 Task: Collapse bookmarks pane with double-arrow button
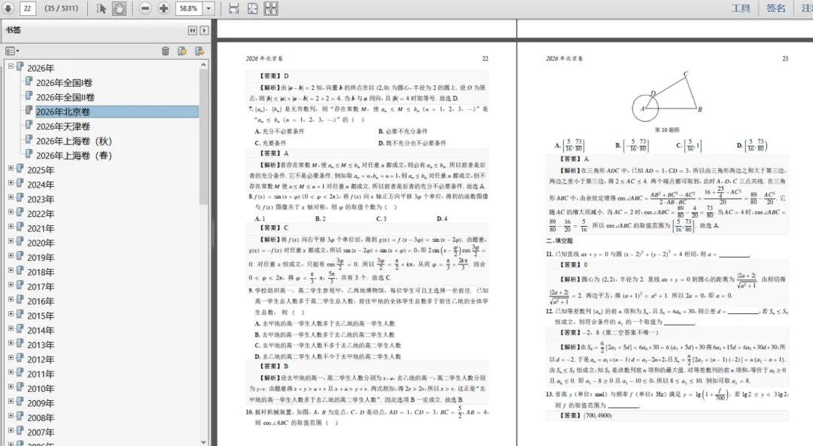click(193, 31)
